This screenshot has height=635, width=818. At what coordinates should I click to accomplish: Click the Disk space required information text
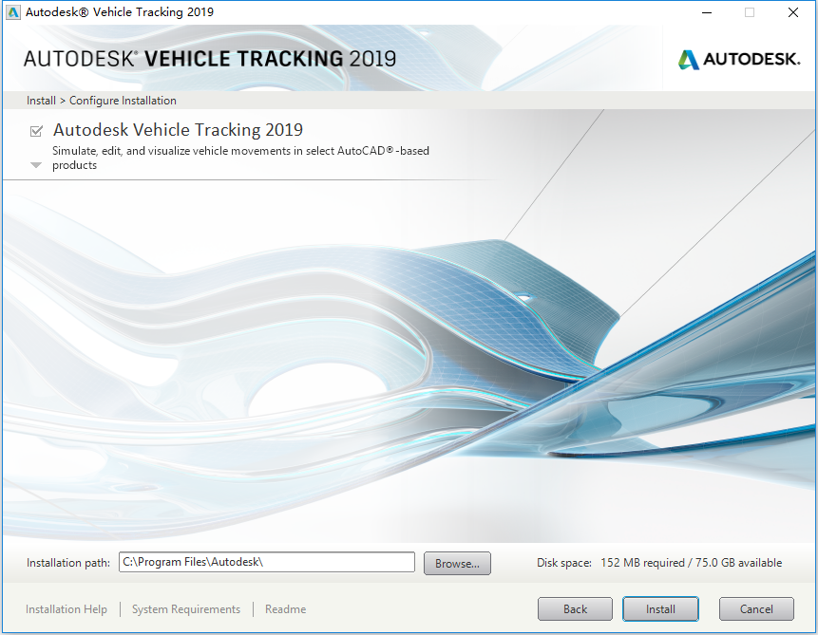[x=659, y=563]
